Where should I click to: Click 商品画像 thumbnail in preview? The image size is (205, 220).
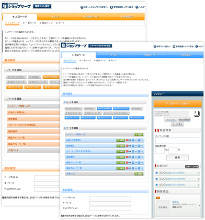tap(163, 207)
